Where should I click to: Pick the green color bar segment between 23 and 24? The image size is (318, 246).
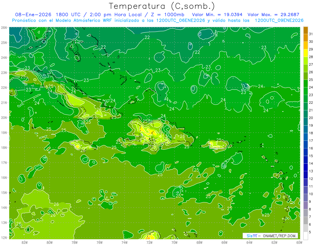[306, 91]
